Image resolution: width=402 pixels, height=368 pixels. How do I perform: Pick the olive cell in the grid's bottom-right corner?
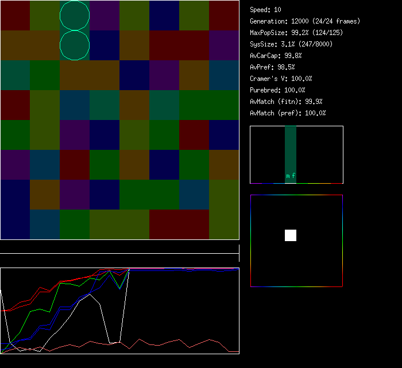pyautogui.click(x=224, y=224)
